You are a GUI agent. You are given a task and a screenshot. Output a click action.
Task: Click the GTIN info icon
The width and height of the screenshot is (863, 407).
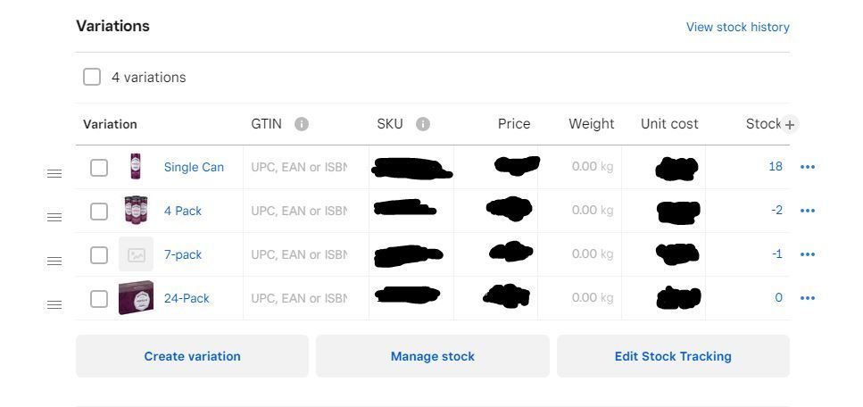[302, 124]
